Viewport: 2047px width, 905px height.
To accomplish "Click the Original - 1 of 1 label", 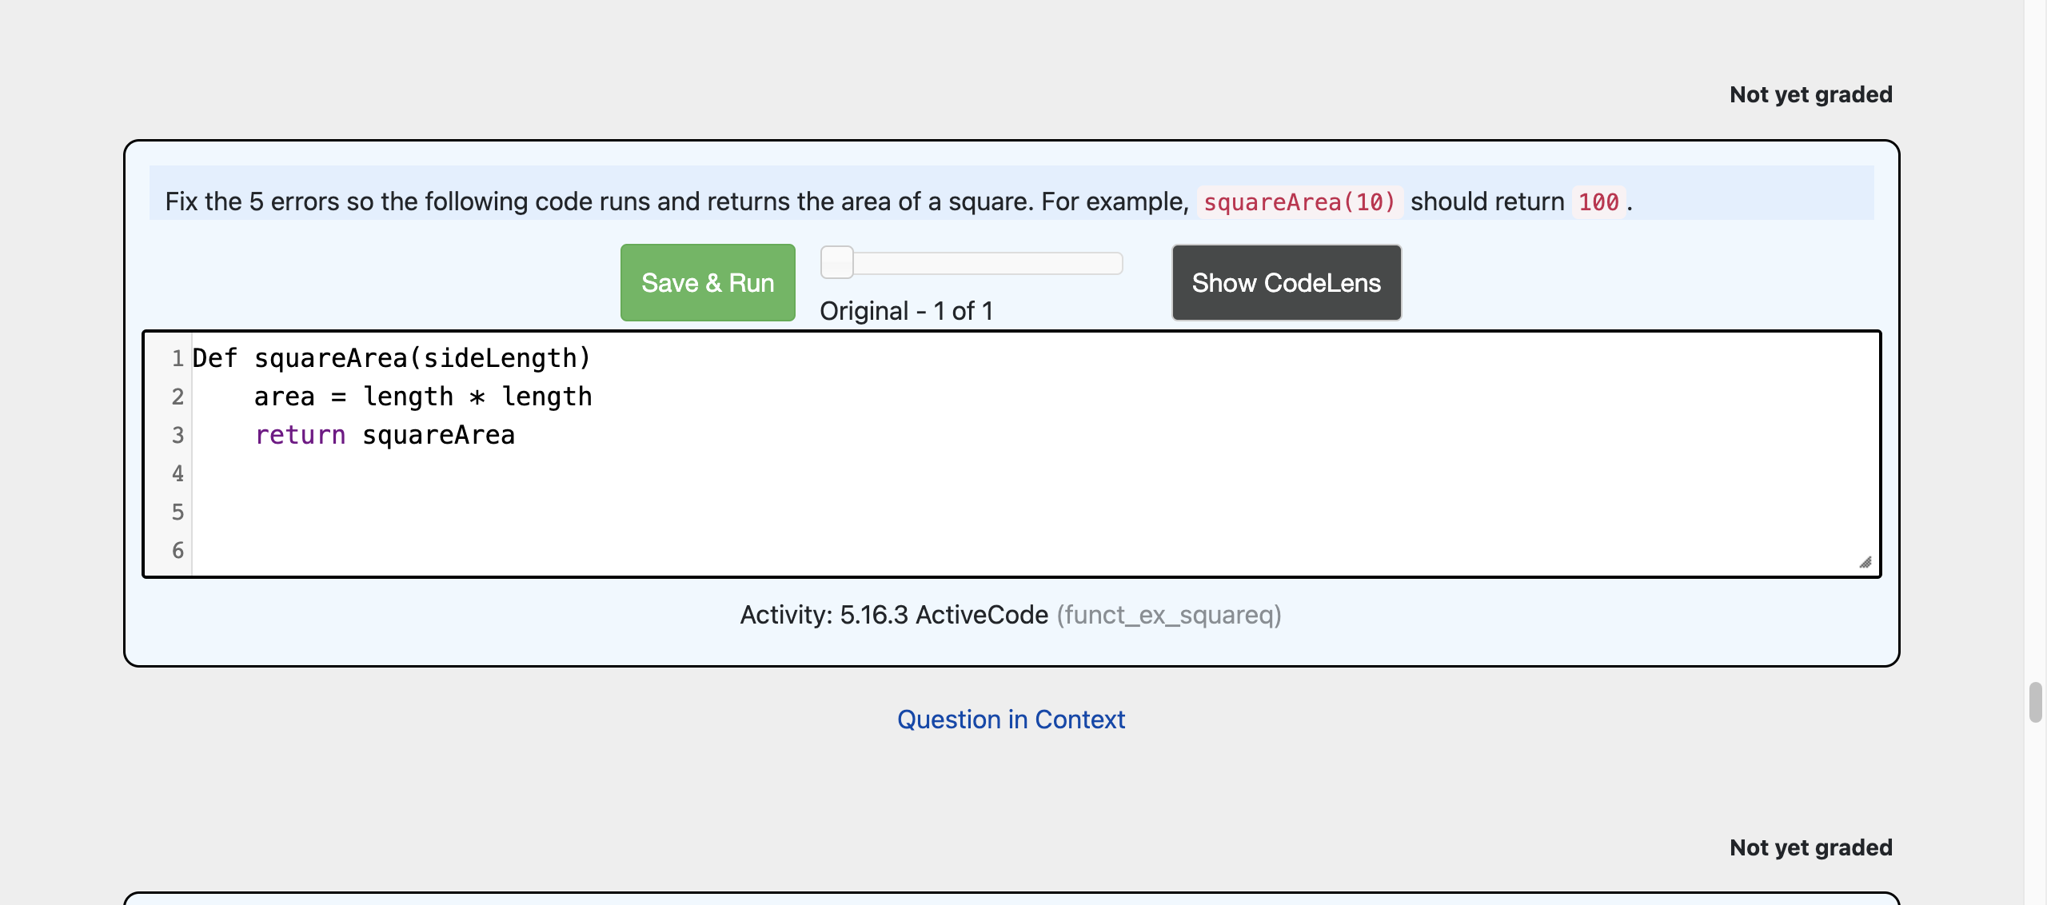I will click(x=907, y=311).
